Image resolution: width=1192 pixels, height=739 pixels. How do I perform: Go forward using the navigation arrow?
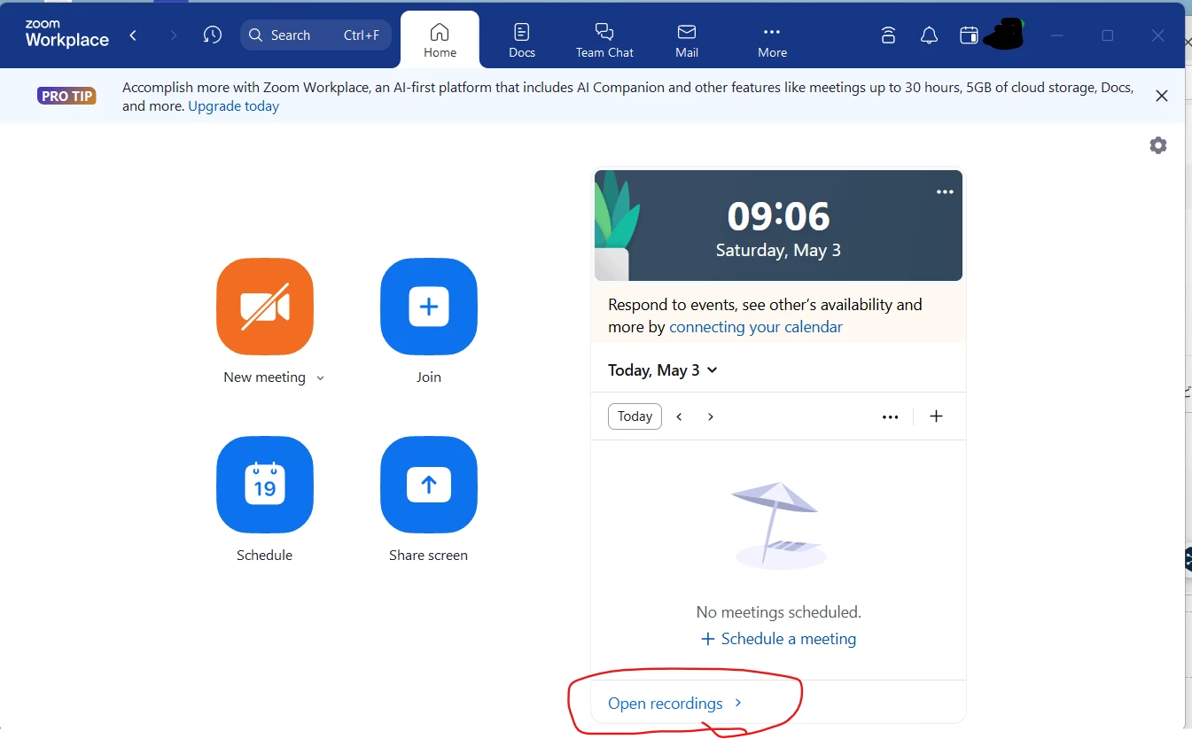click(174, 35)
